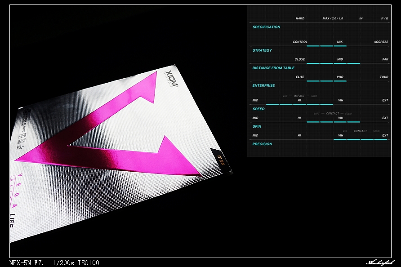Select the SPEED heading
The width and height of the screenshot is (401, 267).
tap(258, 109)
